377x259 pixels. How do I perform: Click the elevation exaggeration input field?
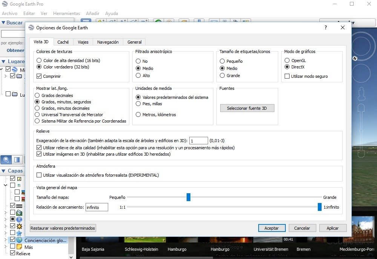pyautogui.click(x=198, y=141)
